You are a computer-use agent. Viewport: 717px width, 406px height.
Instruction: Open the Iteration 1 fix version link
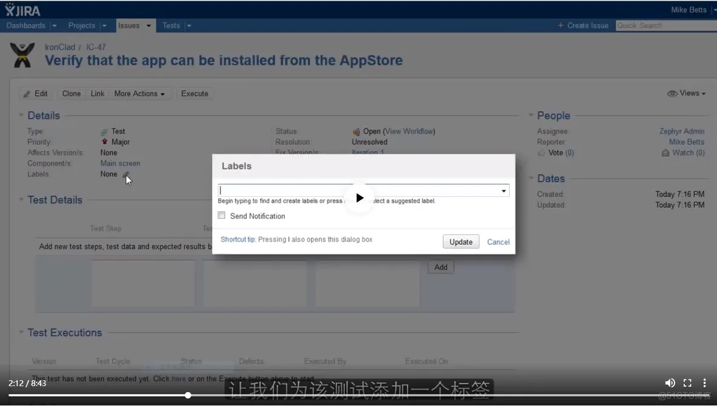point(368,152)
